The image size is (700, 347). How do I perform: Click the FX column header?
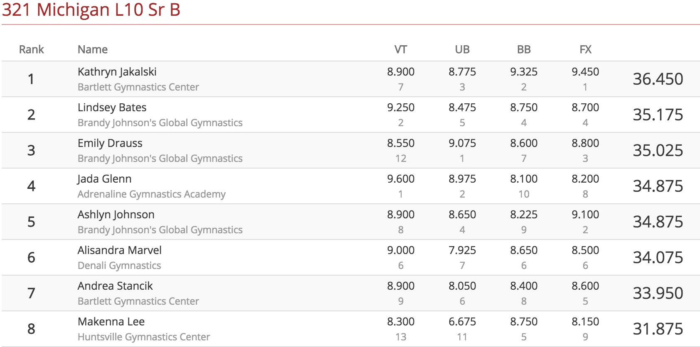[585, 49]
